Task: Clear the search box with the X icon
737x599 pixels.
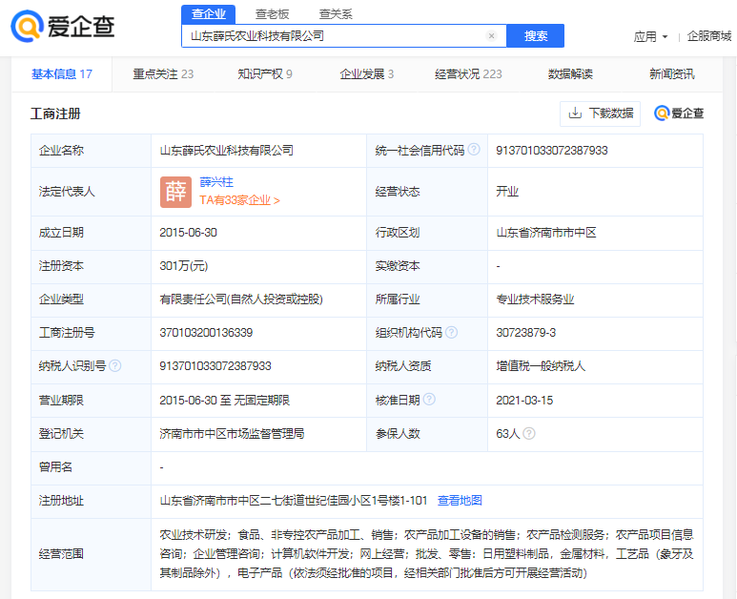Action: pyautogui.click(x=491, y=36)
